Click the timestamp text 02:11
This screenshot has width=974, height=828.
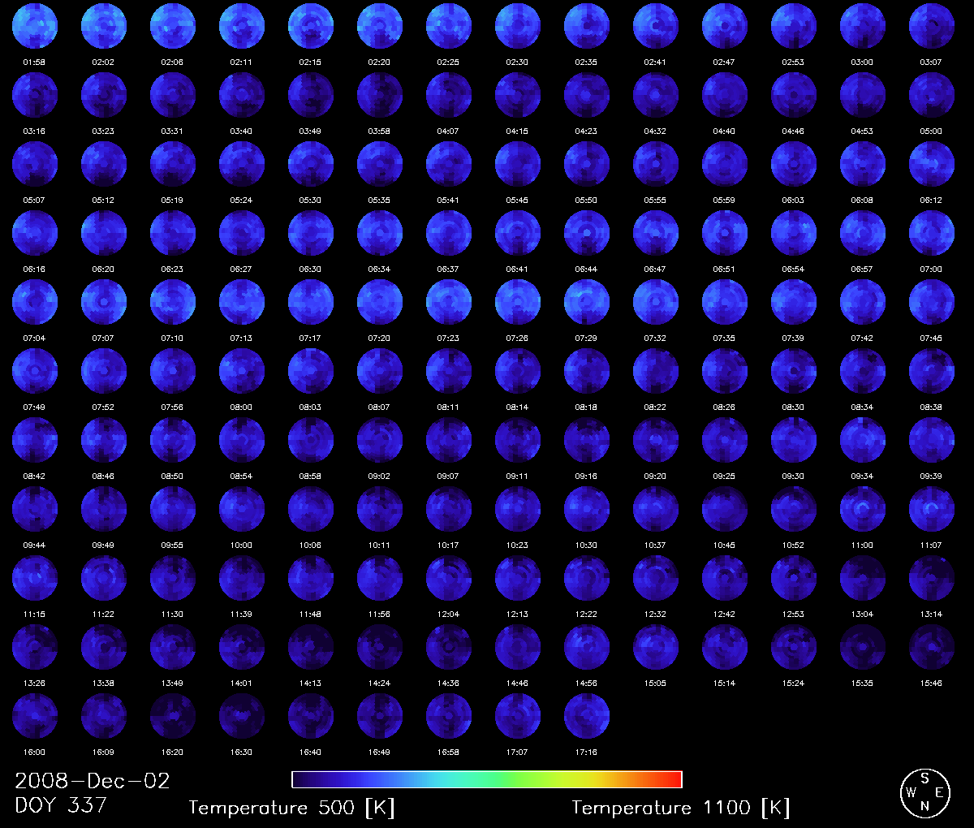point(241,63)
